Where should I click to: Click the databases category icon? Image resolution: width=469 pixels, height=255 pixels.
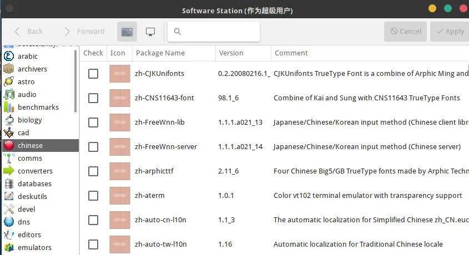(8, 183)
